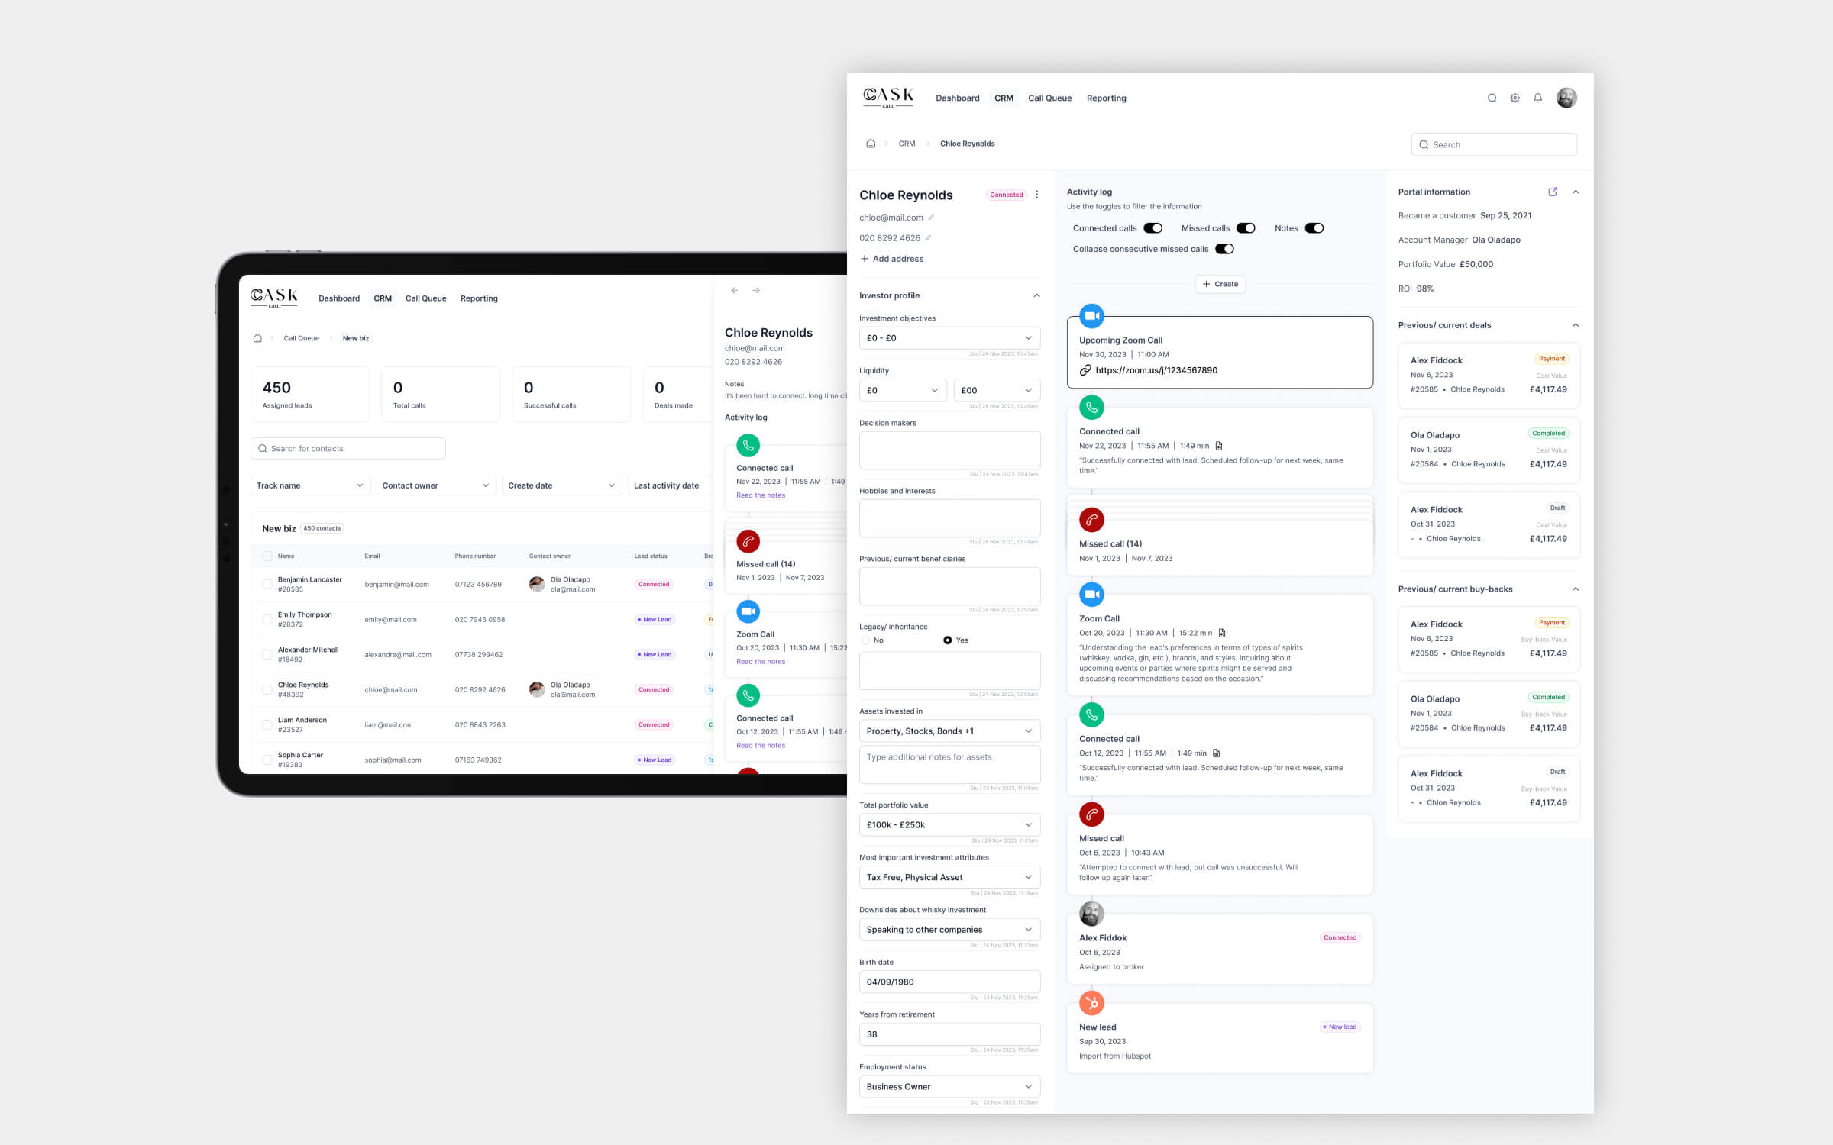Open notifications bell icon
The height and width of the screenshot is (1145, 1833).
click(1537, 98)
